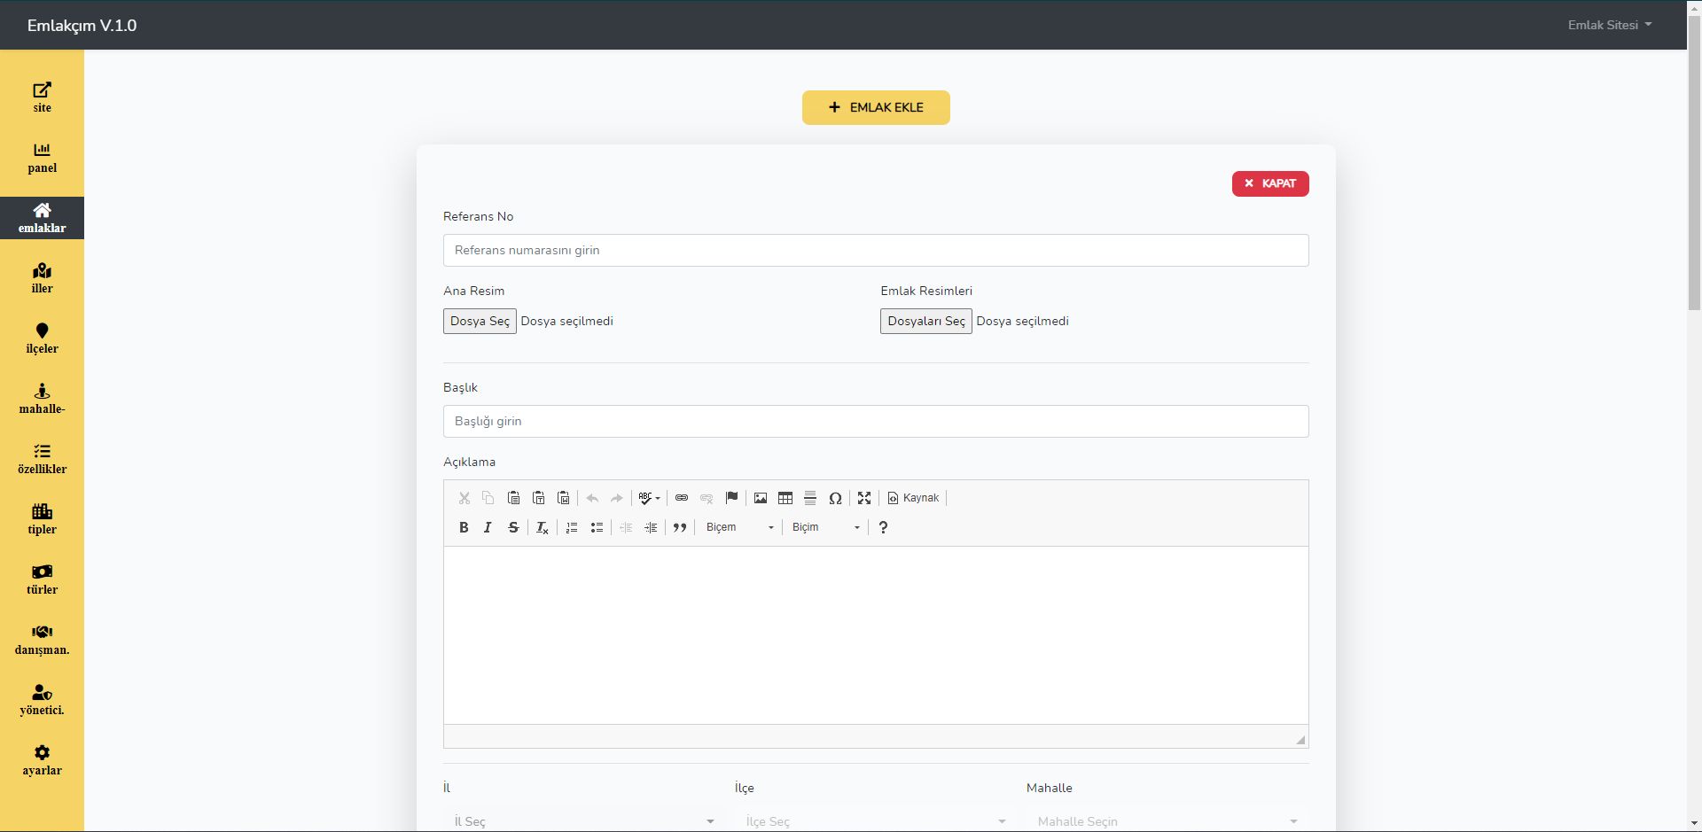Insert a numbered list in editor
This screenshot has height=832, width=1702.
click(x=572, y=527)
